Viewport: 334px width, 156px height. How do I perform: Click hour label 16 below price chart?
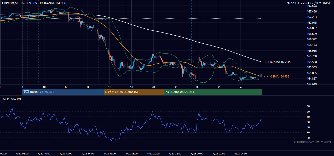pyautogui.click(x=110, y=87)
